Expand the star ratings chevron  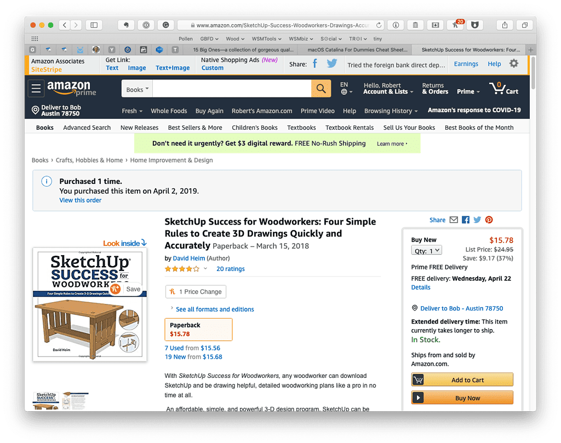(x=205, y=268)
